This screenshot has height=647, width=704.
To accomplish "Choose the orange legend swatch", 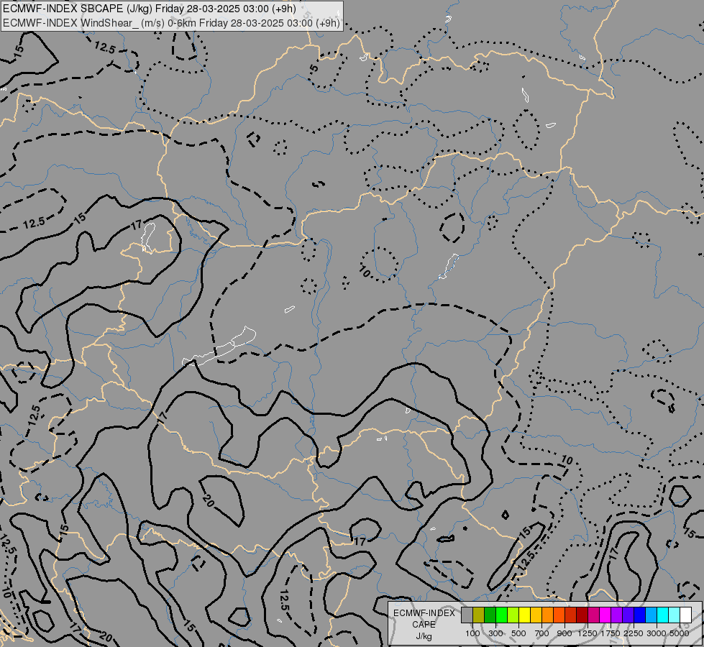I will click(548, 615).
